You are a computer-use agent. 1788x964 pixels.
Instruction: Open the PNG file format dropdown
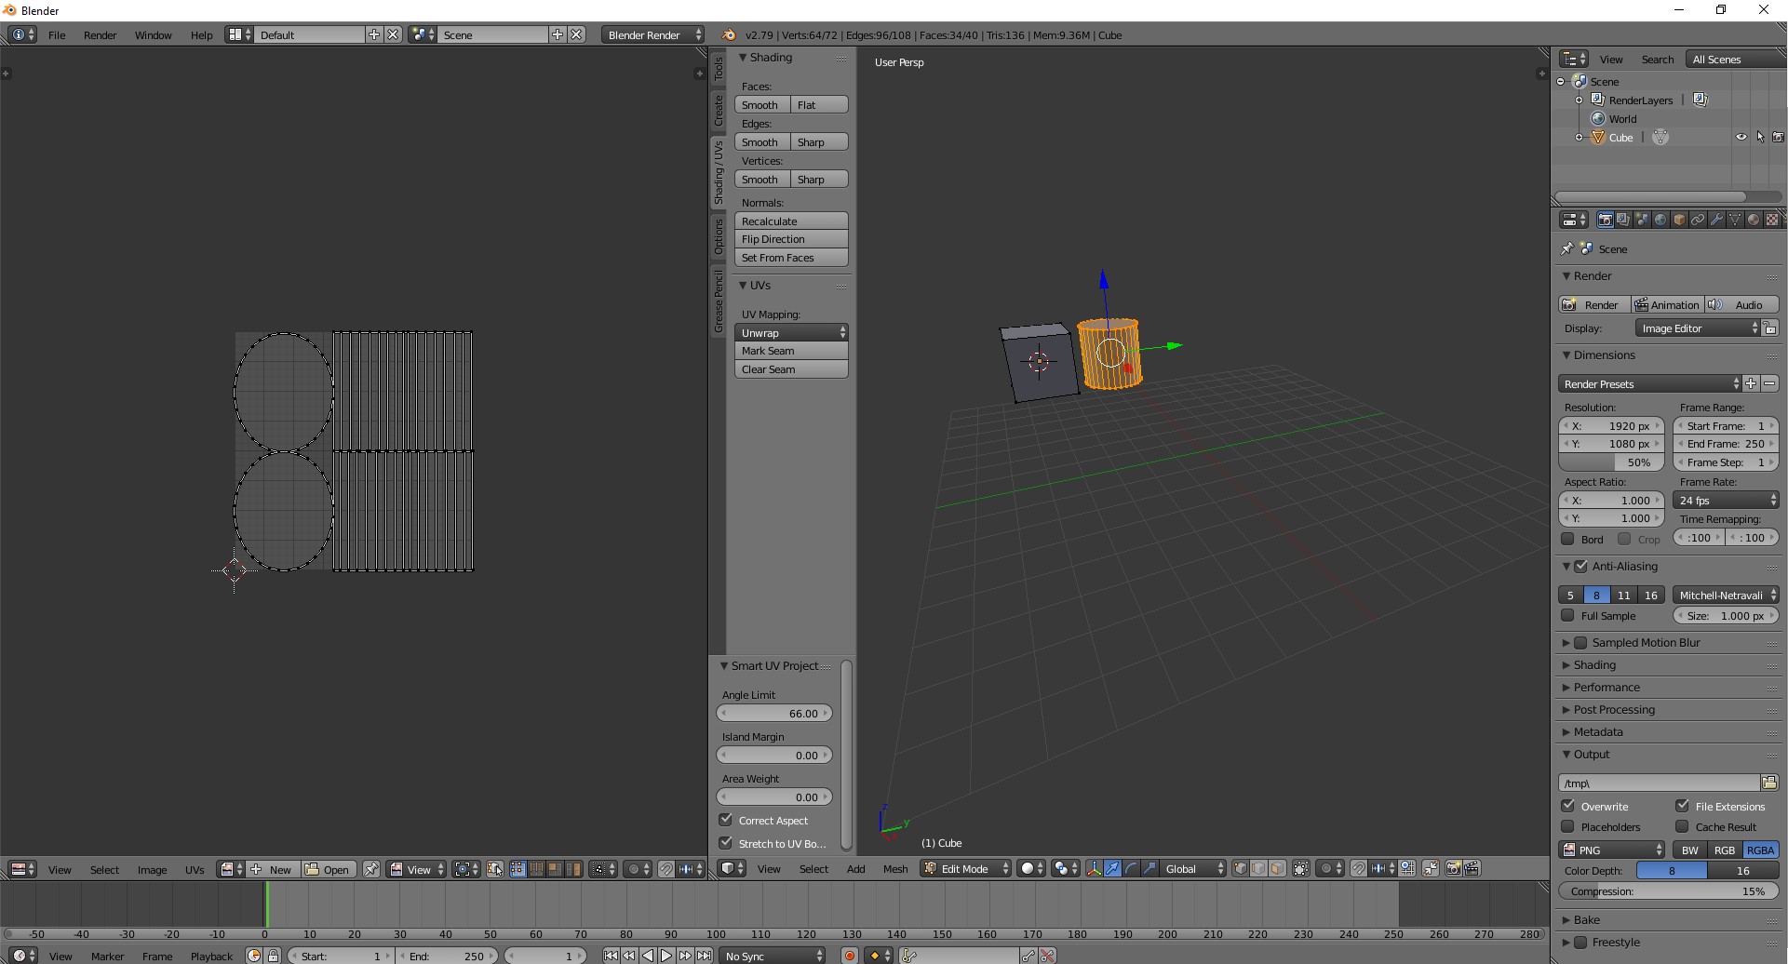point(1612,850)
